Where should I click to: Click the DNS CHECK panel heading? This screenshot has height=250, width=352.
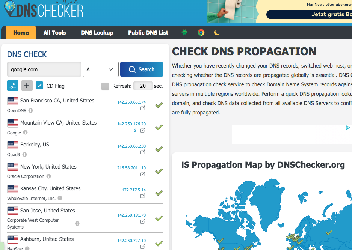click(27, 54)
